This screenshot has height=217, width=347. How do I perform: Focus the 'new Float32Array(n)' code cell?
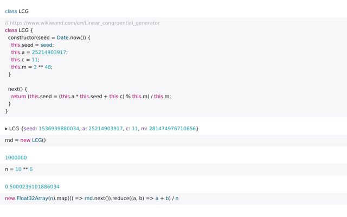tap(91, 198)
